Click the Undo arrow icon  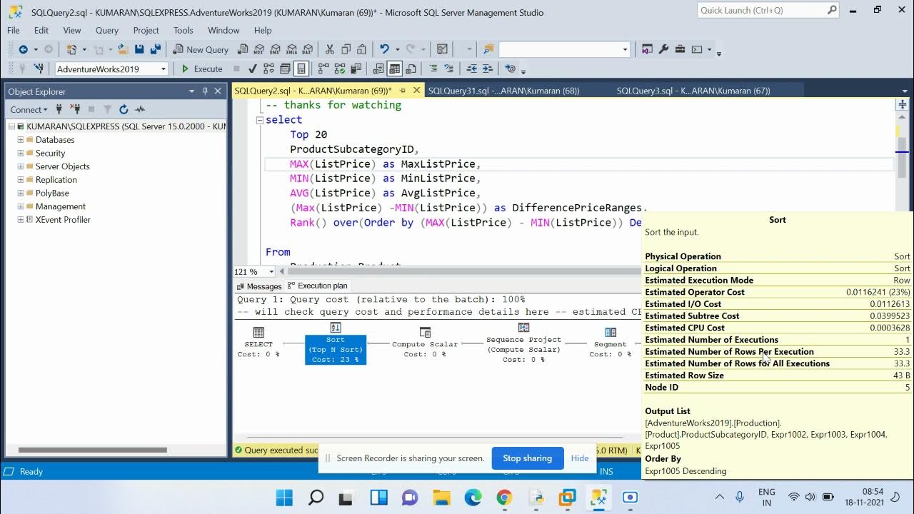pos(384,49)
